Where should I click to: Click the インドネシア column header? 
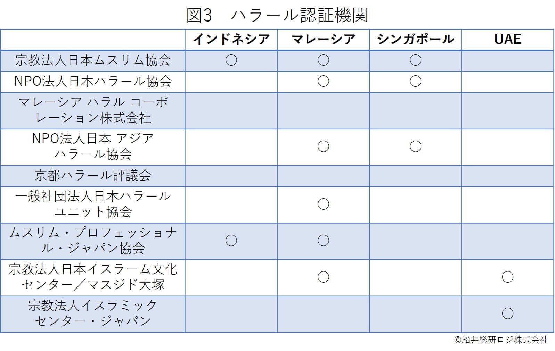click(231, 39)
